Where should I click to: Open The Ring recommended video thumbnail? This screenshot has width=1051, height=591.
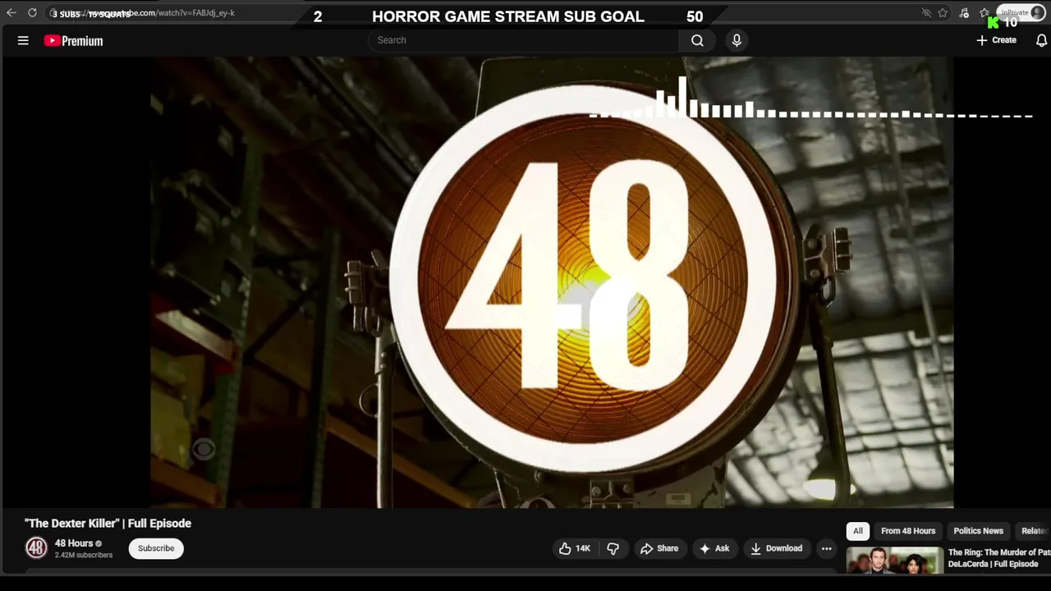(x=894, y=561)
